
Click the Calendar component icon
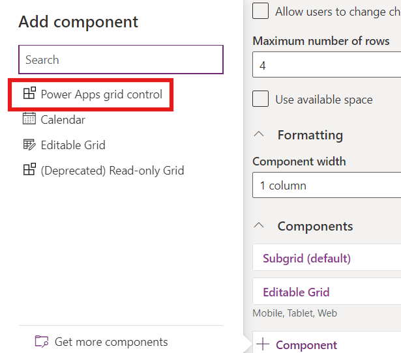(x=29, y=119)
